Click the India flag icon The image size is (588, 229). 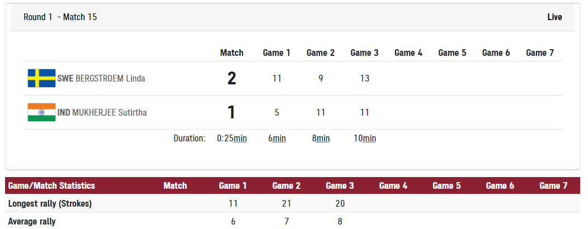41,112
